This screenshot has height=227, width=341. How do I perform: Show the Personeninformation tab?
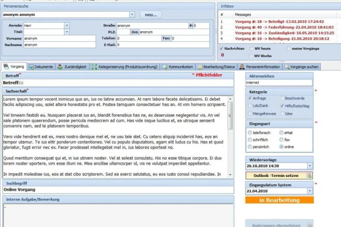coord(260,67)
